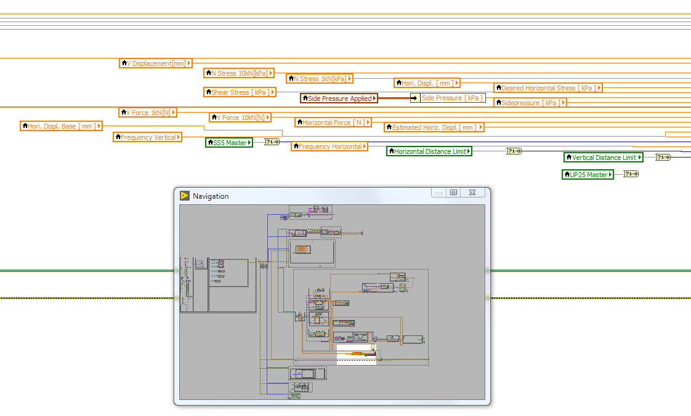Click house icon on Desired Horizontal Stress variable
The image size is (691, 416).
(498, 87)
